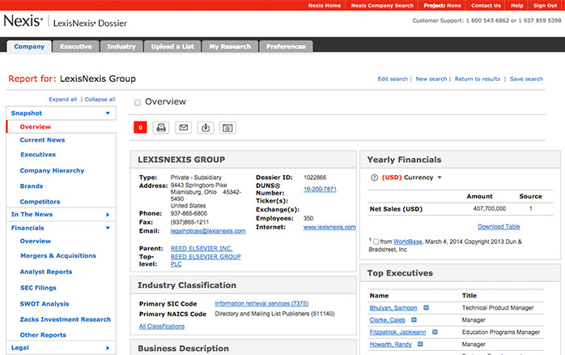Click legalnotices@lexisnexis.com email link
Viewport: 565px width, 355px height.
tap(208, 231)
